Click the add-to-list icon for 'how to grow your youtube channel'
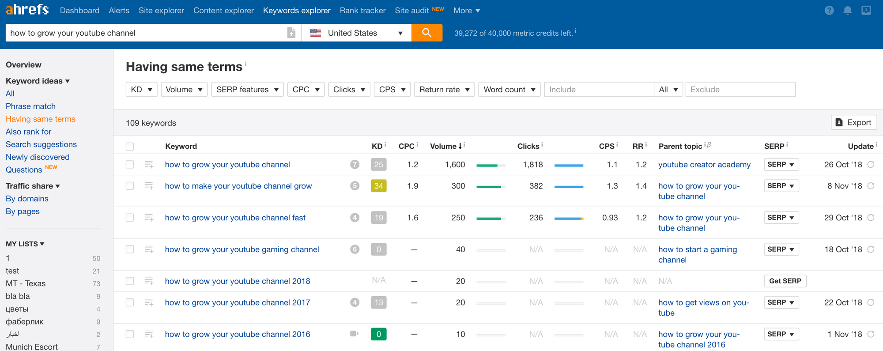Screen dimensions: 883x351 [x=149, y=165]
